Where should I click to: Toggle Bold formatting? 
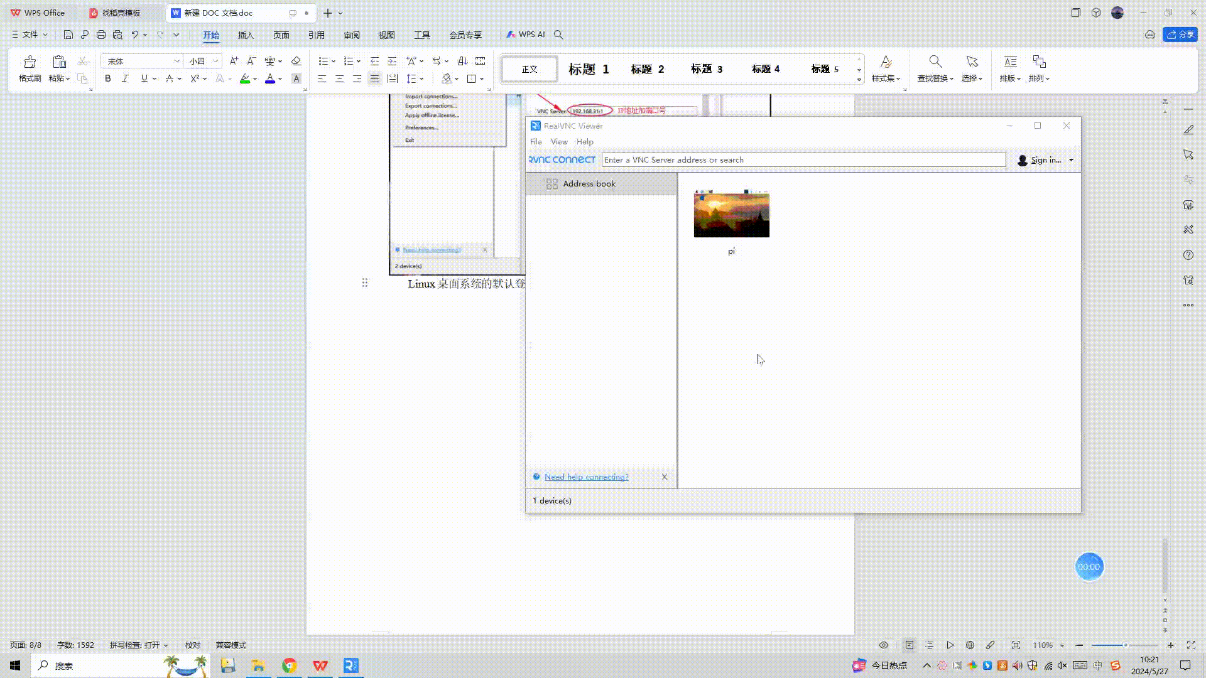107,78
